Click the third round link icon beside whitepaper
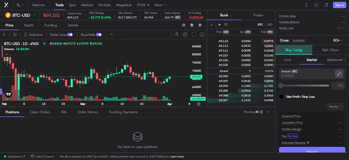 tap(200, 25)
